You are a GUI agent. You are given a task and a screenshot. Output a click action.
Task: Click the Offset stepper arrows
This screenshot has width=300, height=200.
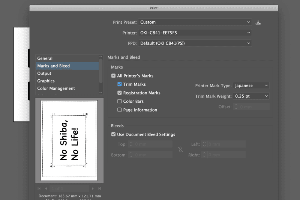point(236,107)
